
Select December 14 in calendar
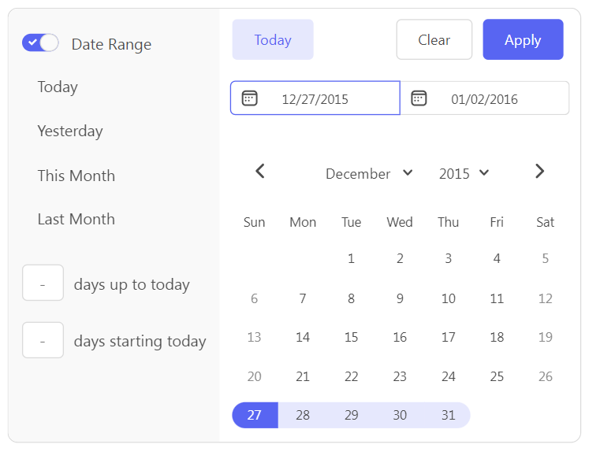pyautogui.click(x=303, y=338)
